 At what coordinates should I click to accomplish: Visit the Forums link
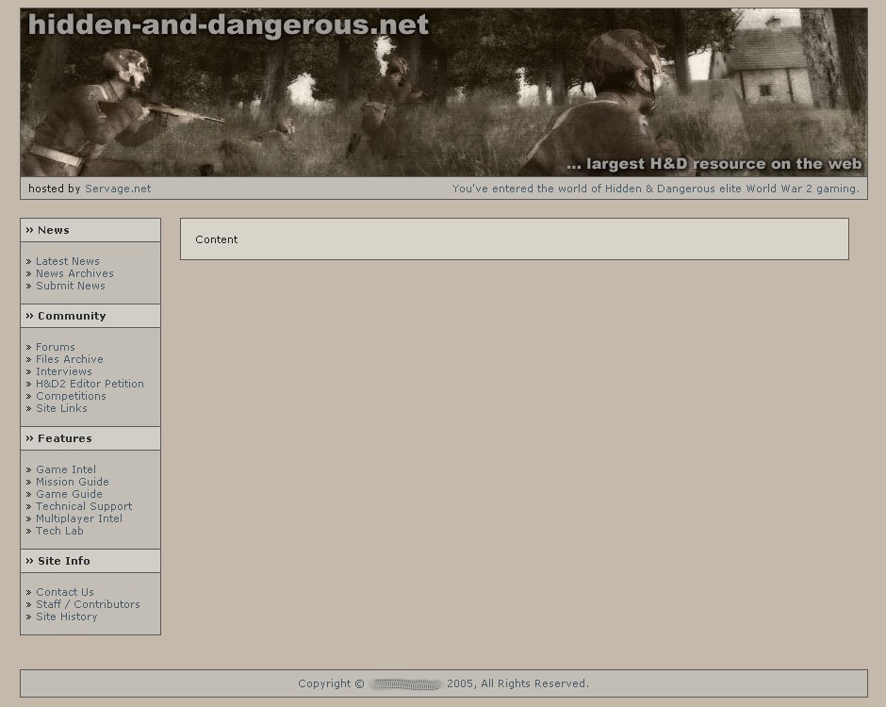pyautogui.click(x=56, y=347)
